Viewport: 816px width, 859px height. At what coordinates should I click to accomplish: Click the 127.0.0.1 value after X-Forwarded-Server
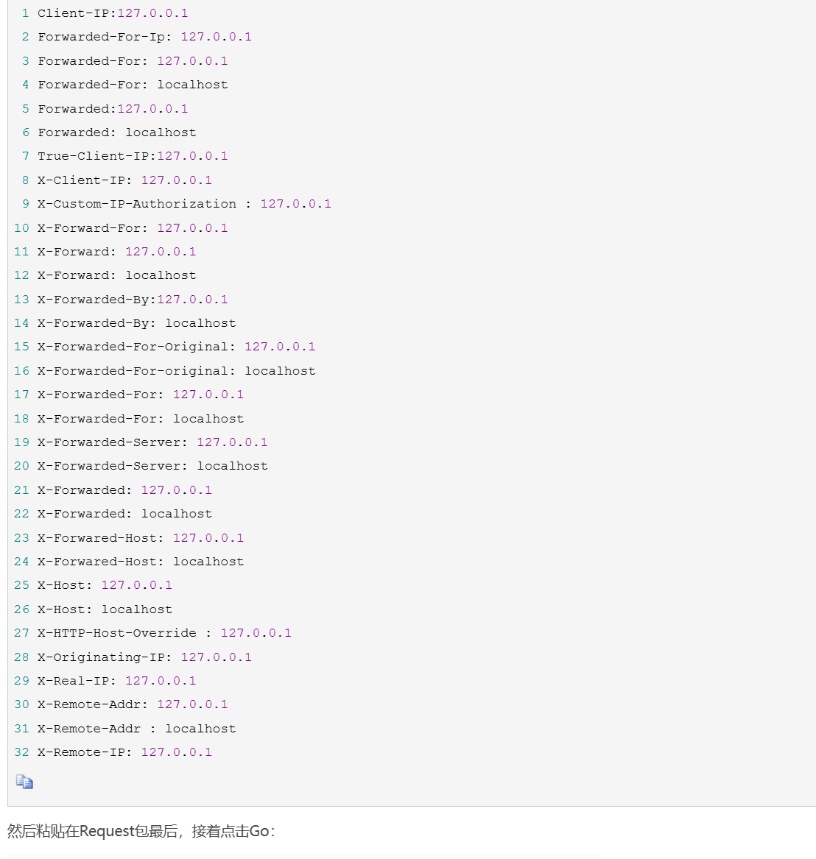click(232, 442)
